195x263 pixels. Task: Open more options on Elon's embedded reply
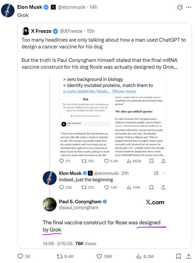click(164, 173)
